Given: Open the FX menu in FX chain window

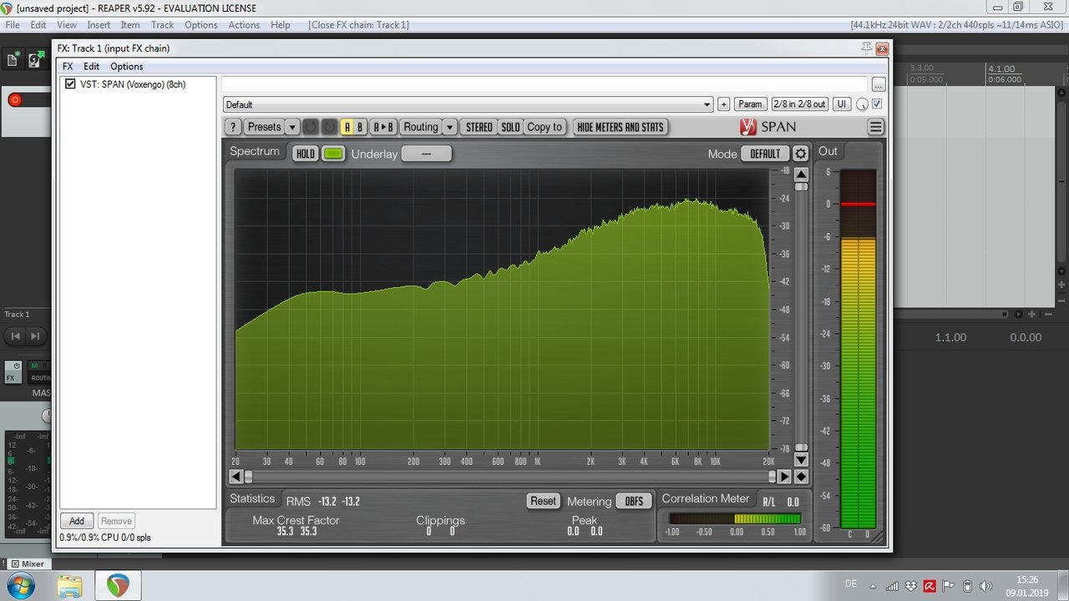Looking at the screenshot, I should [68, 67].
